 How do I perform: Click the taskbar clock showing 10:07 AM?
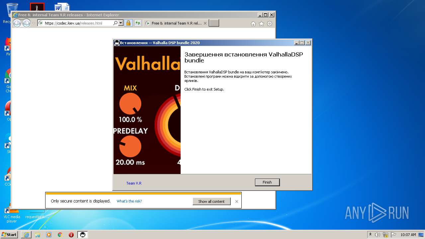[x=408, y=235]
